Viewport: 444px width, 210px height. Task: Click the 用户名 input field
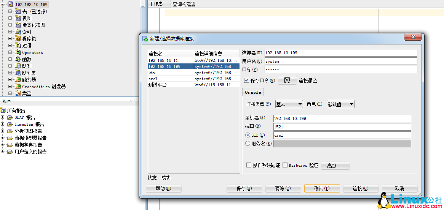pyautogui.click(x=341, y=61)
